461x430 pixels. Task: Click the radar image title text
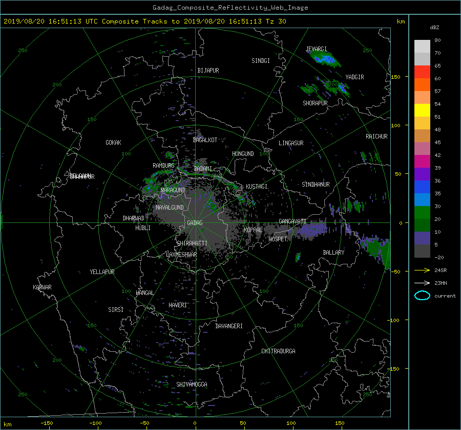pos(230,8)
